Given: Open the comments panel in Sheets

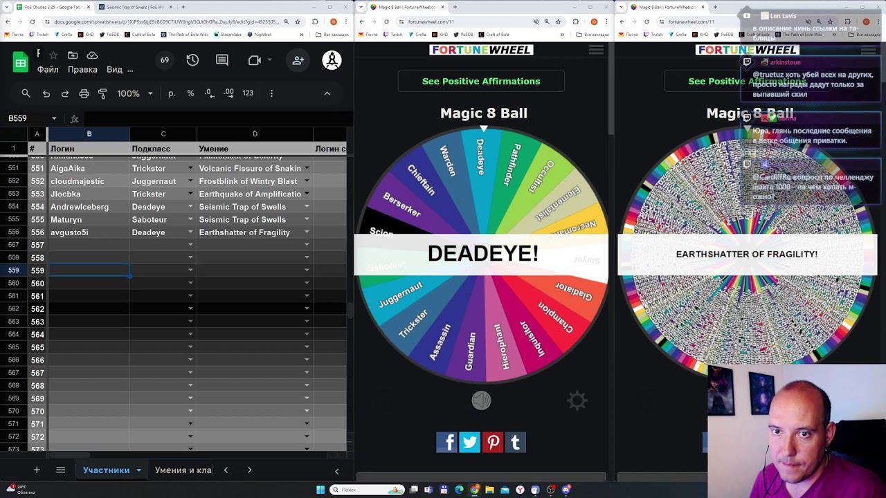Looking at the screenshot, I should click(222, 60).
